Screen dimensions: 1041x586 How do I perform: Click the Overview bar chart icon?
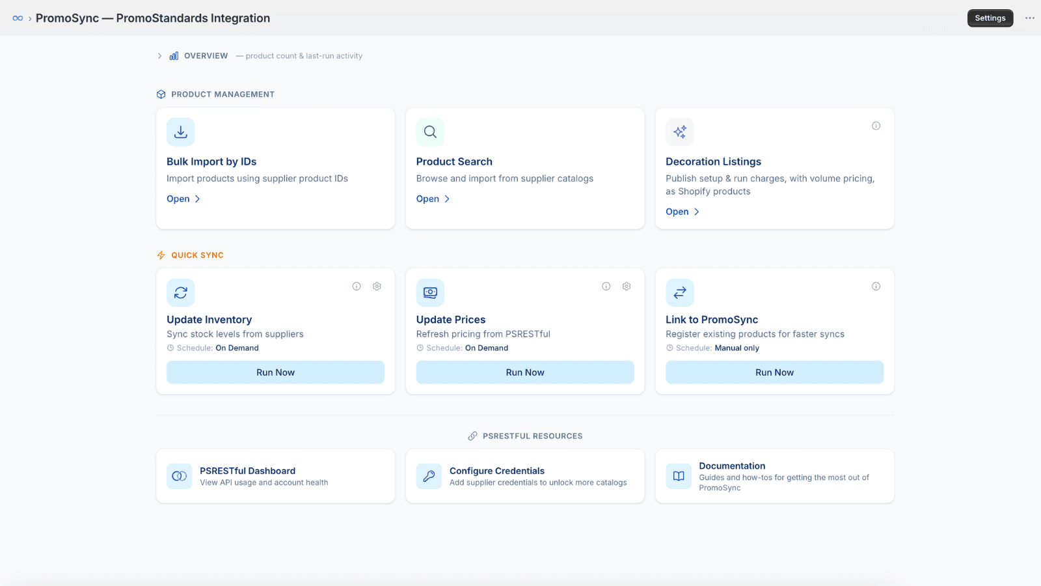[x=174, y=56]
